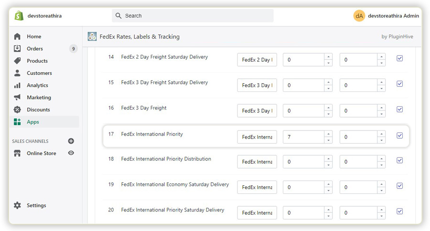Open Settings in the sidebar
430x231 pixels.
pyautogui.click(x=36, y=205)
